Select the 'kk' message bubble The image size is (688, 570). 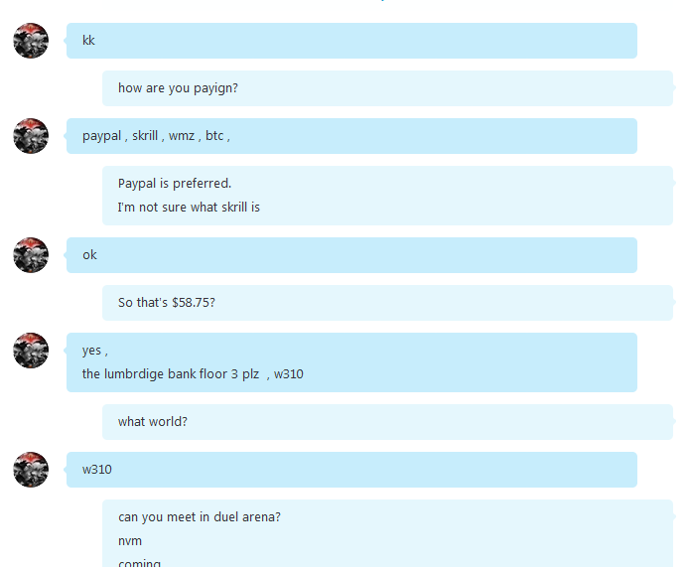[x=351, y=41]
